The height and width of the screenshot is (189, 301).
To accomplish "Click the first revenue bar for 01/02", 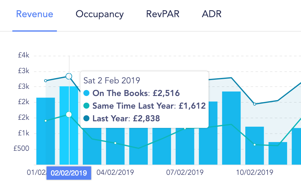I will point(45,131).
